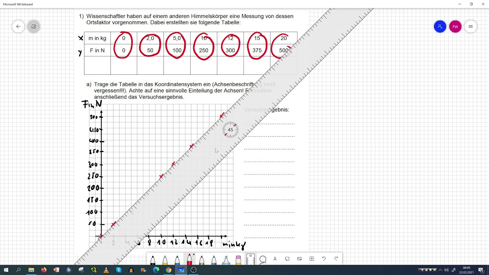Add a text box with the A tool
489x275 pixels.
[x=275, y=259]
